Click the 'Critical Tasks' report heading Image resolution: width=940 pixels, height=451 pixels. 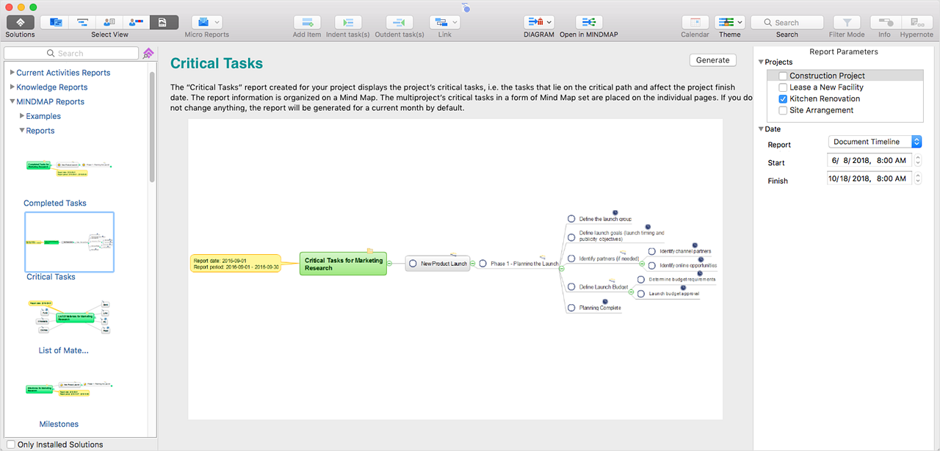(x=217, y=64)
